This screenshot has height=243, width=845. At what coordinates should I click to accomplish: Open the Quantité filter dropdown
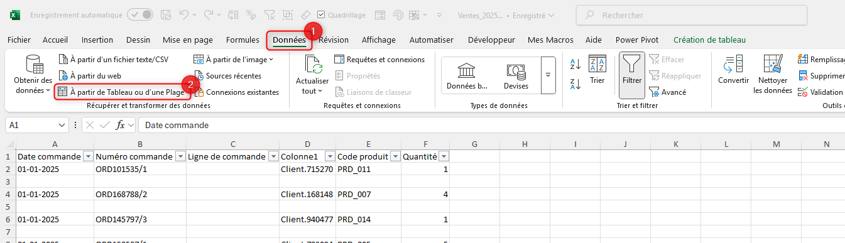click(x=444, y=156)
